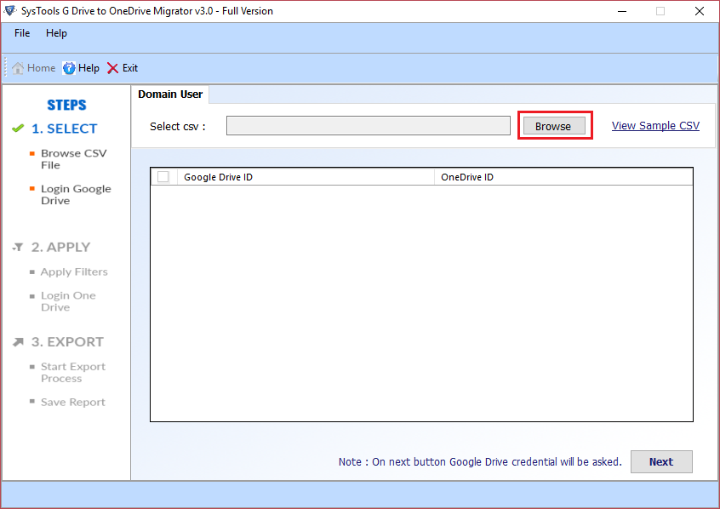Click the arrow icon beside 3. EXPORT

pyautogui.click(x=18, y=342)
